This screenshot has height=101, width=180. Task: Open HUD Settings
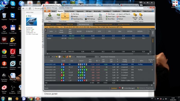coord(90,19)
